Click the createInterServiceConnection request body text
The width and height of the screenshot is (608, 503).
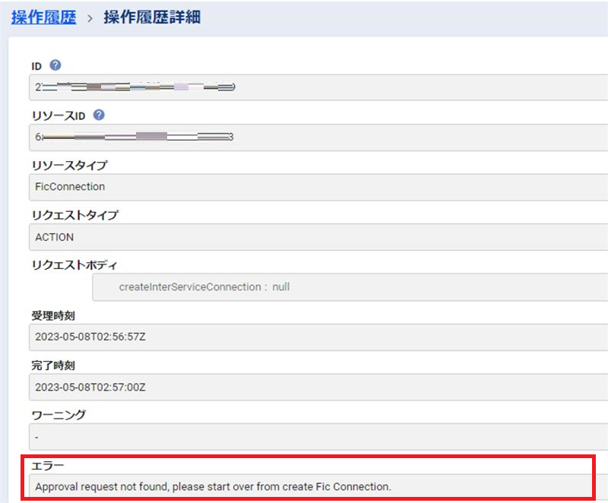pos(204,287)
